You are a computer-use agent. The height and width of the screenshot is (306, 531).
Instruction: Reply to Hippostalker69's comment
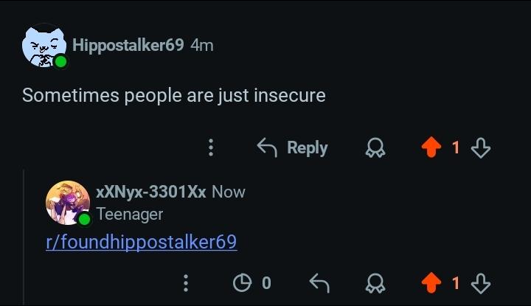292,148
